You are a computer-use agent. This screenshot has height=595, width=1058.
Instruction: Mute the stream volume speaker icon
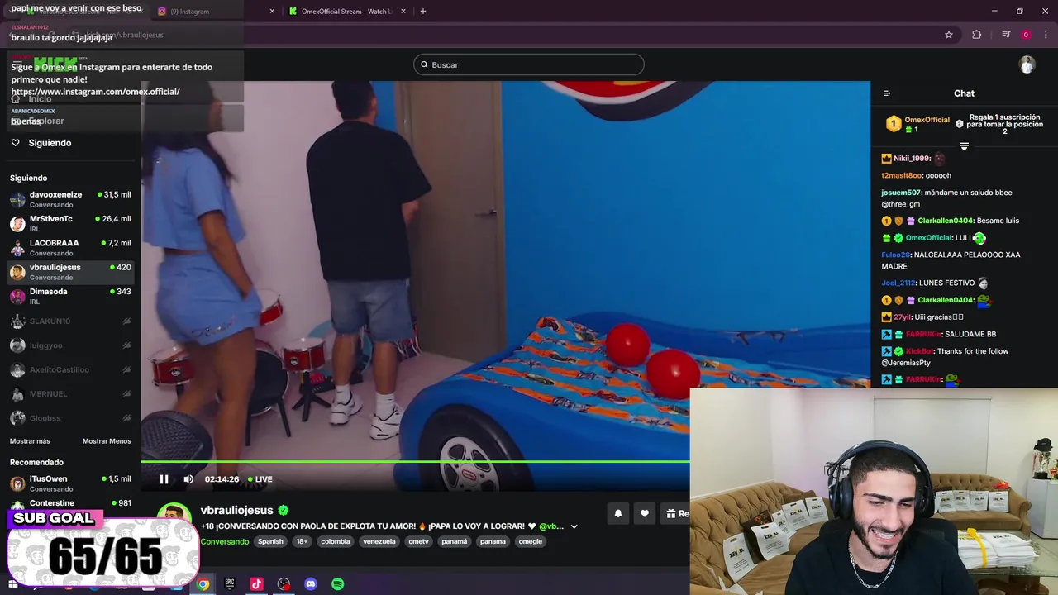click(x=188, y=479)
